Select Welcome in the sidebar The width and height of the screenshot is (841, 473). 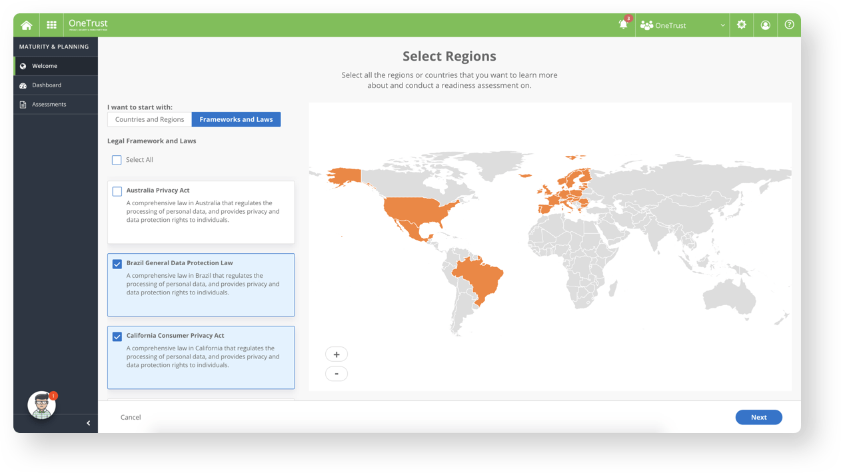coord(56,66)
